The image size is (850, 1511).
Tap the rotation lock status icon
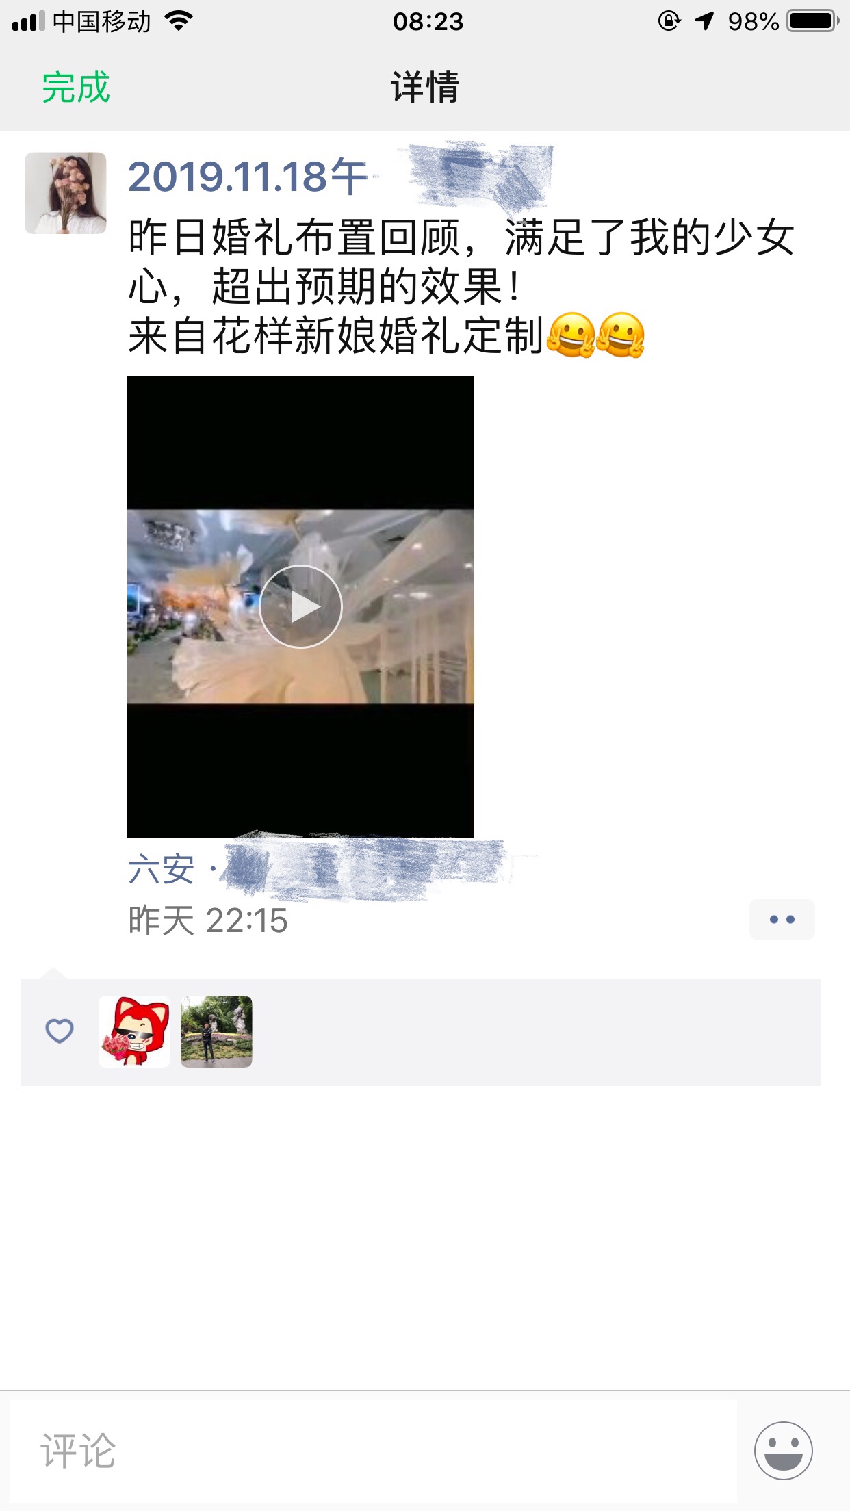click(669, 21)
